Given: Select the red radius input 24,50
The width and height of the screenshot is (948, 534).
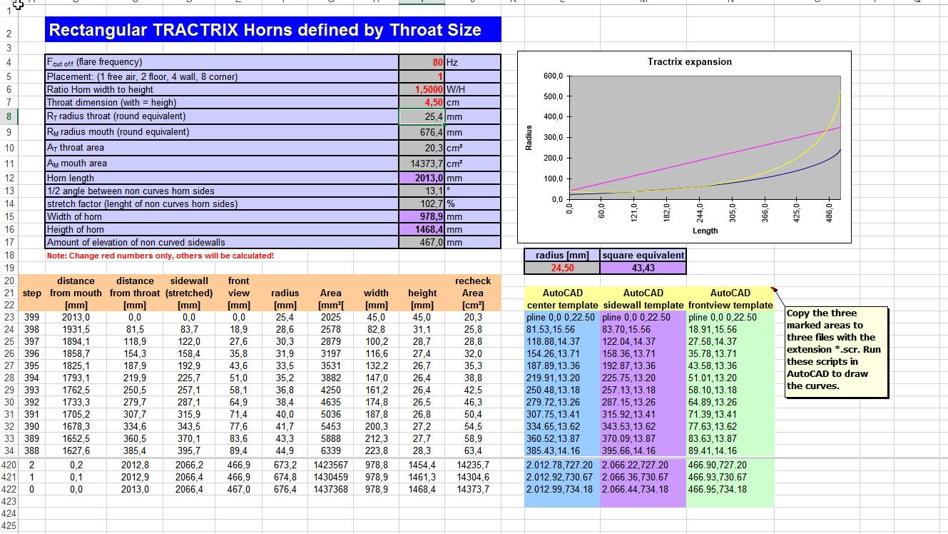Looking at the screenshot, I should [562, 268].
